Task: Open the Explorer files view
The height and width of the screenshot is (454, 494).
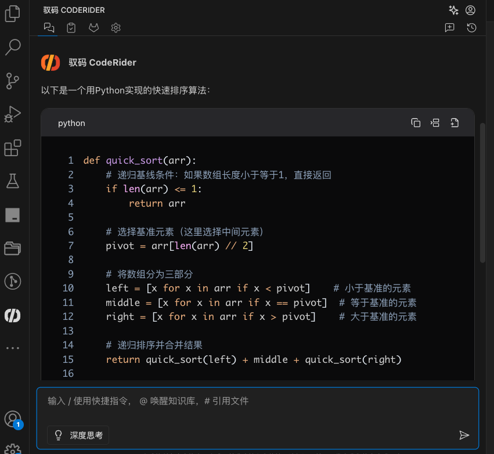Action: 13,13
